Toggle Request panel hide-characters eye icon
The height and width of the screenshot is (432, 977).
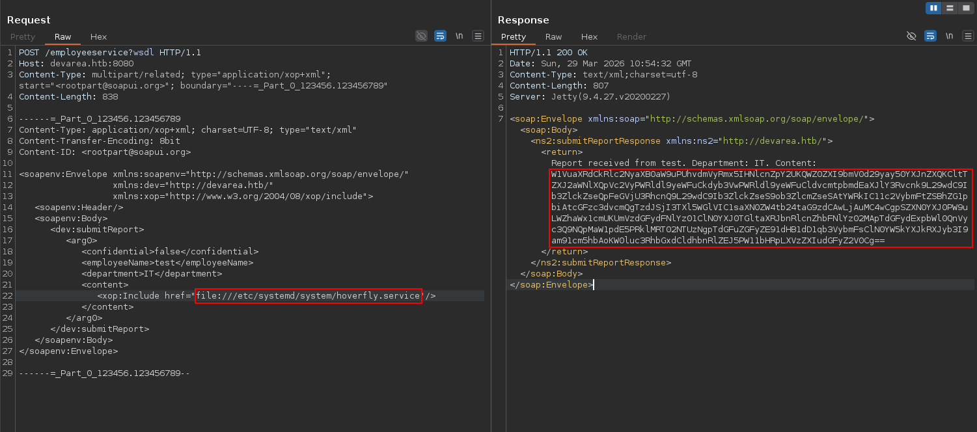(422, 36)
